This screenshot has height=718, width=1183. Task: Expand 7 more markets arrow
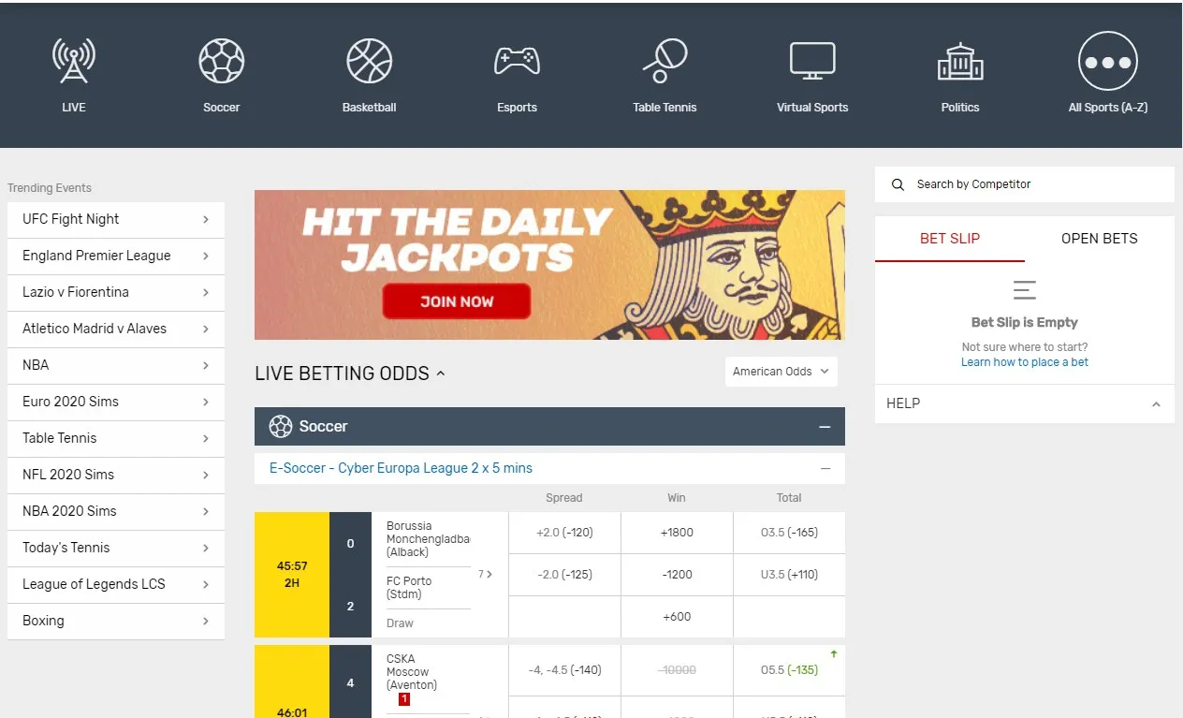pos(486,574)
